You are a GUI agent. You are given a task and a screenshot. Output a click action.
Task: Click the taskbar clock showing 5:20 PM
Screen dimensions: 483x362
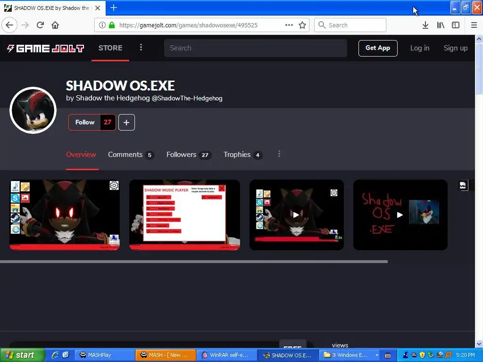465,355
